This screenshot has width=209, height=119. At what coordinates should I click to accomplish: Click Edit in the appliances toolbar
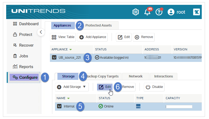(124, 37)
